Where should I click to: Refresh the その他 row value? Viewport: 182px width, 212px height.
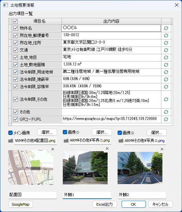tap(166, 112)
